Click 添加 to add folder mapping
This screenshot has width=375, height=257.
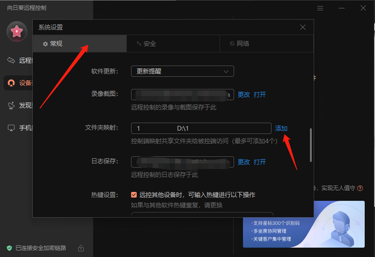281,129
